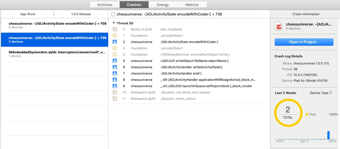Select the encodeWithCoder + 736 crash entry
The height and width of the screenshot is (149, 340).
tap(55, 40)
